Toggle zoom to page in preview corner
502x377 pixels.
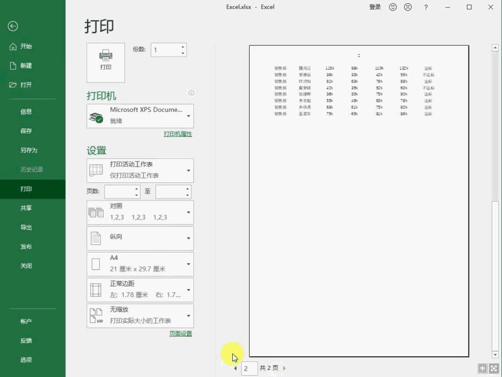494,368
